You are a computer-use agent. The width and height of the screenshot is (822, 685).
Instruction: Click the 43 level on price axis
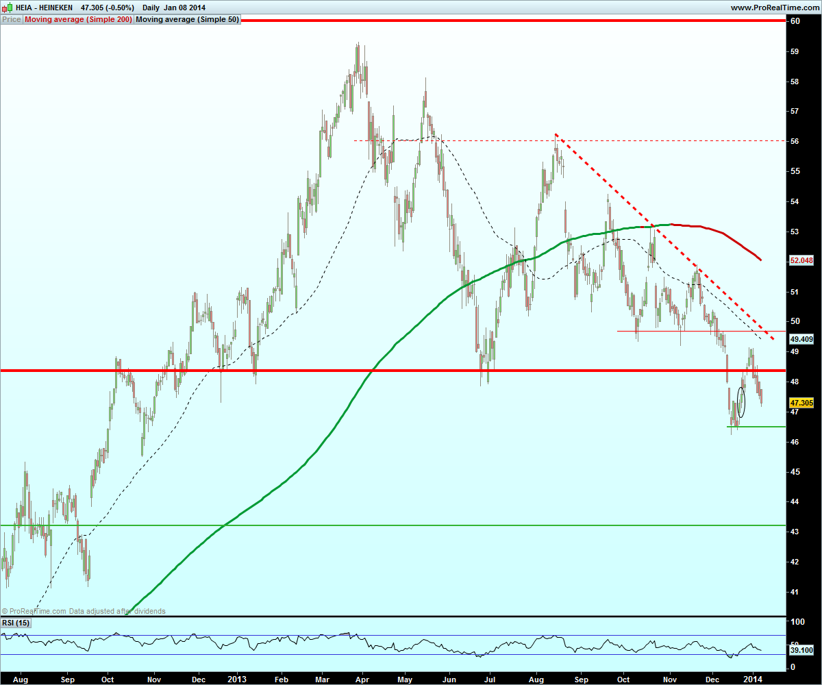click(795, 532)
